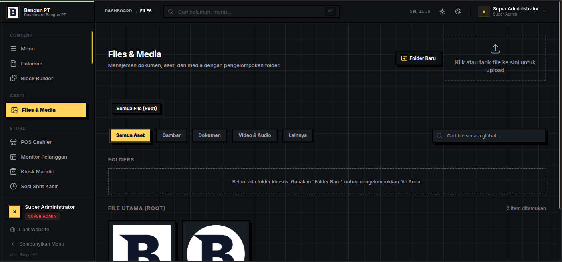Click the Sesi Shift Kasir clock icon
The width and height of the screenshot is (562, 262).
pyautogui.click(x=13, y=186)
